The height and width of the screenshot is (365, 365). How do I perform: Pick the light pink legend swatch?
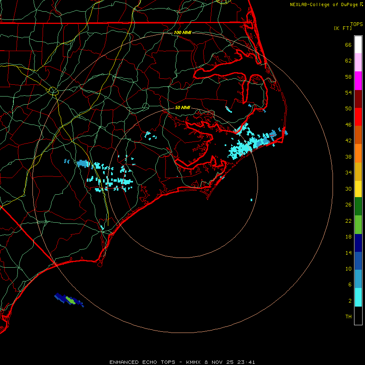pos(358,62)
